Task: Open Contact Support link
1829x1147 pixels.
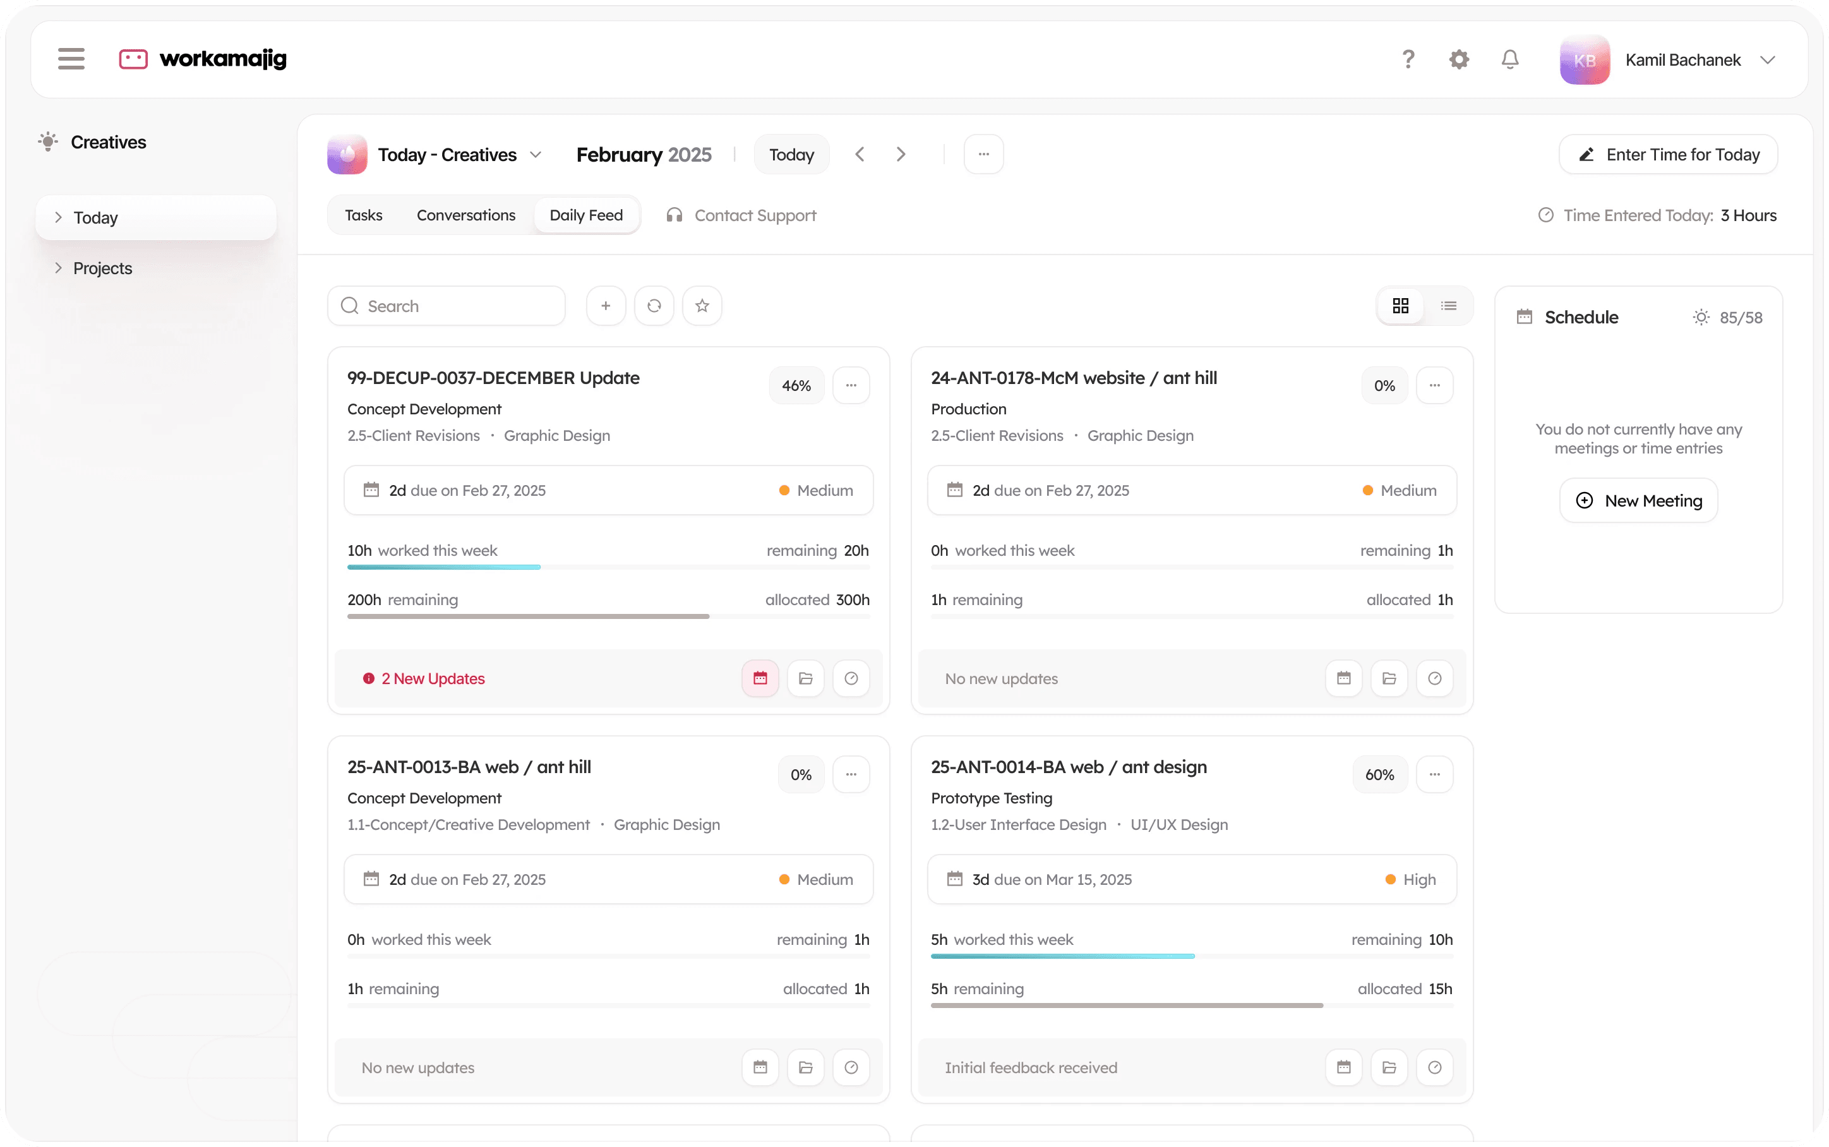Action: 741,215
